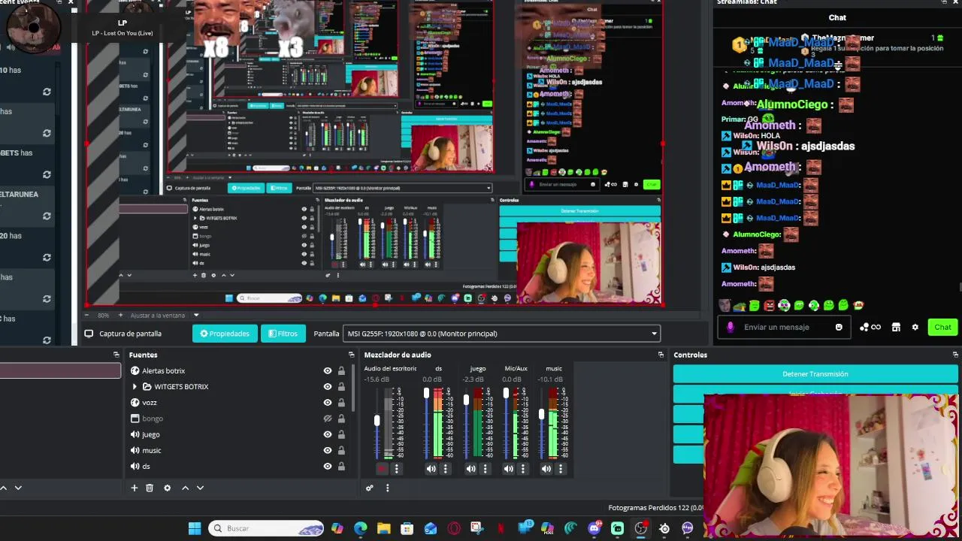Click the Fuentes list scrollbar
Image resolution: width=962 pixels, height=541 pixels.
pos(352,387)
